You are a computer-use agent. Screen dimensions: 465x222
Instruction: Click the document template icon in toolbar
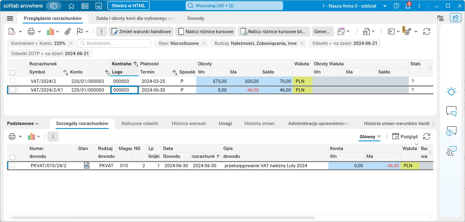click(366, 31)
